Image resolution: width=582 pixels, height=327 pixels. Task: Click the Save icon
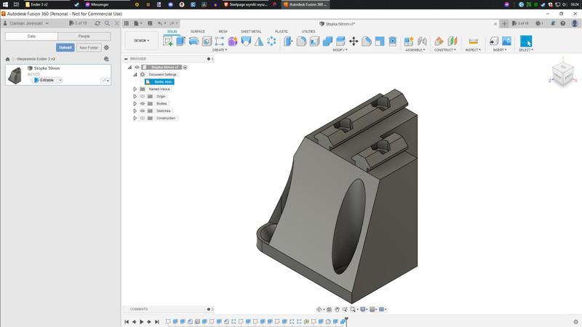[150, 23]
